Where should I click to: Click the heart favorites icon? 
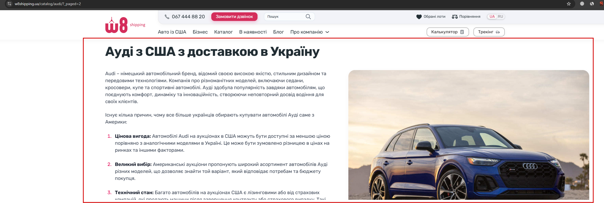click(x=419, y=17)
